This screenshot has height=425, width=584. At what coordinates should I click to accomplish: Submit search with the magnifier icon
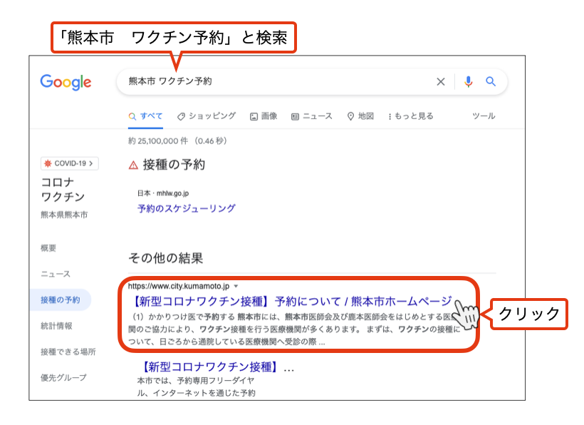click(491, 81)
